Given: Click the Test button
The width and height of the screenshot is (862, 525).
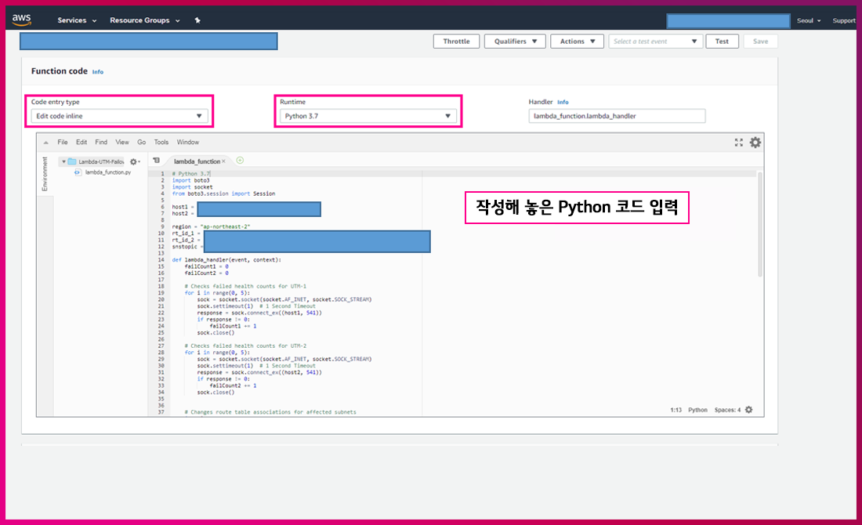Looking at the screenshot, I should point(722,42).
